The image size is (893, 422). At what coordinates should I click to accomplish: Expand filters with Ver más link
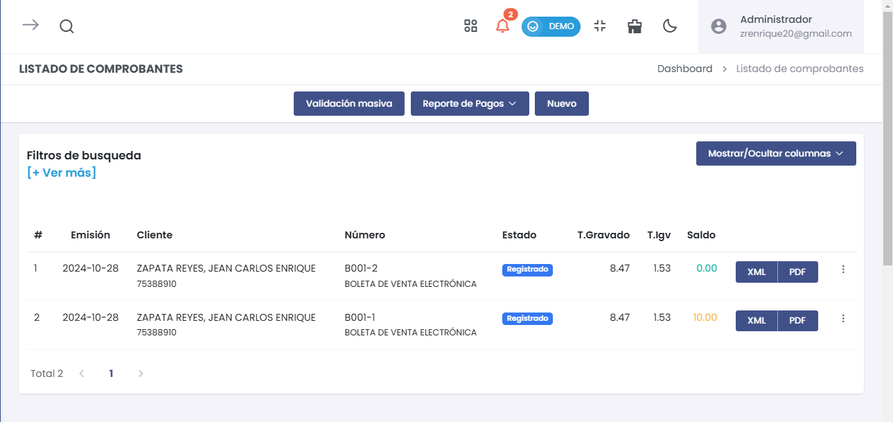point(62,173)
